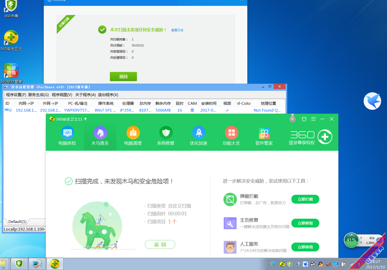The height and width of the screenshot is (270, 387).
Task: Click the 立即拦截 button
Action: (305, 199)
